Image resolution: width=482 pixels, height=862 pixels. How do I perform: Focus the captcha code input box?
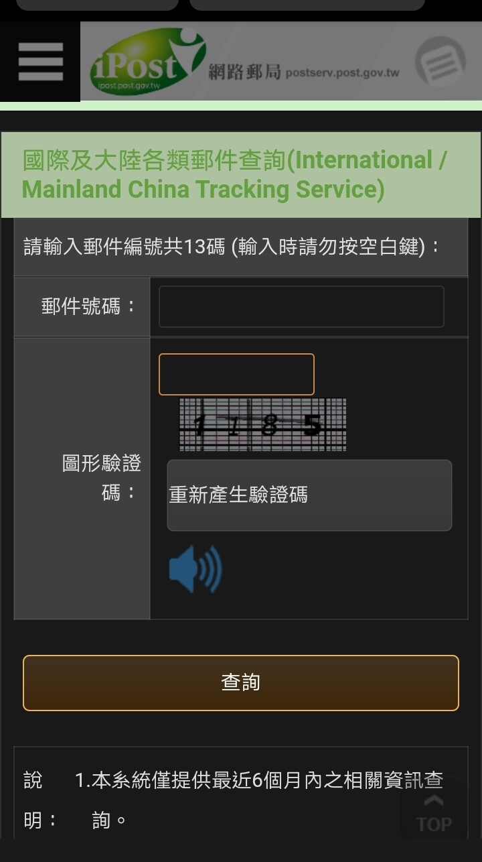point(236,374)
